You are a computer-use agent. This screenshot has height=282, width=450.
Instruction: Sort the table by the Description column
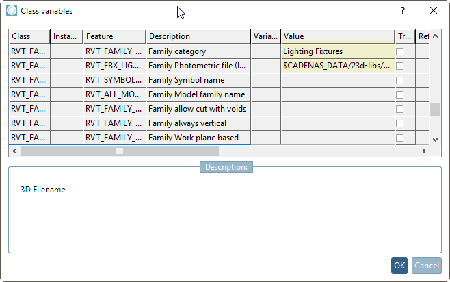[198, 36]
